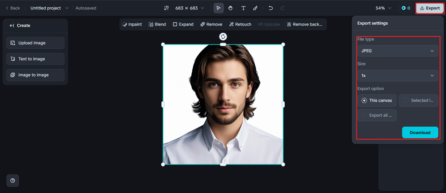The width and height of the screenshot is (446, 193).
Task: Click the top-left image corner handle
Action: [163, 44]
